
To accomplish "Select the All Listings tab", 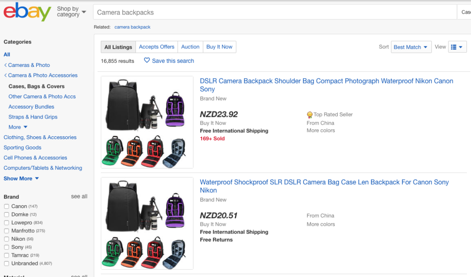I will [x=118, y=47].
